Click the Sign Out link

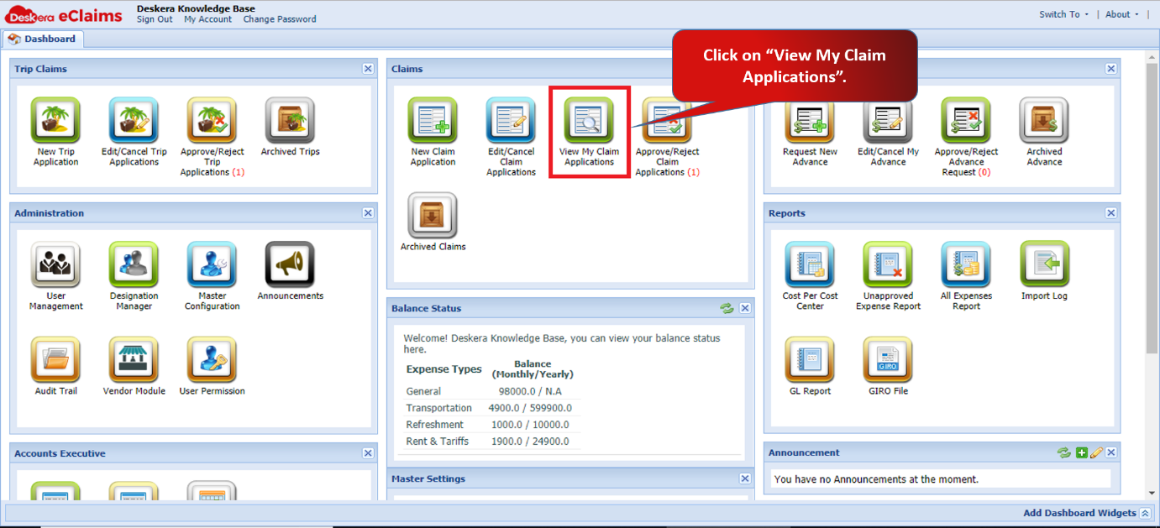click(155, 19)
